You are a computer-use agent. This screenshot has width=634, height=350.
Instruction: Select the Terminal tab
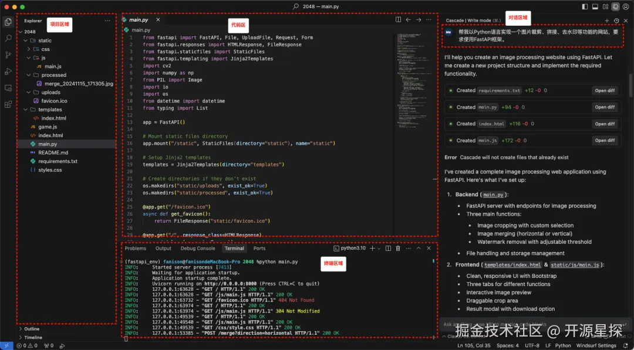(x=234, y=248)
